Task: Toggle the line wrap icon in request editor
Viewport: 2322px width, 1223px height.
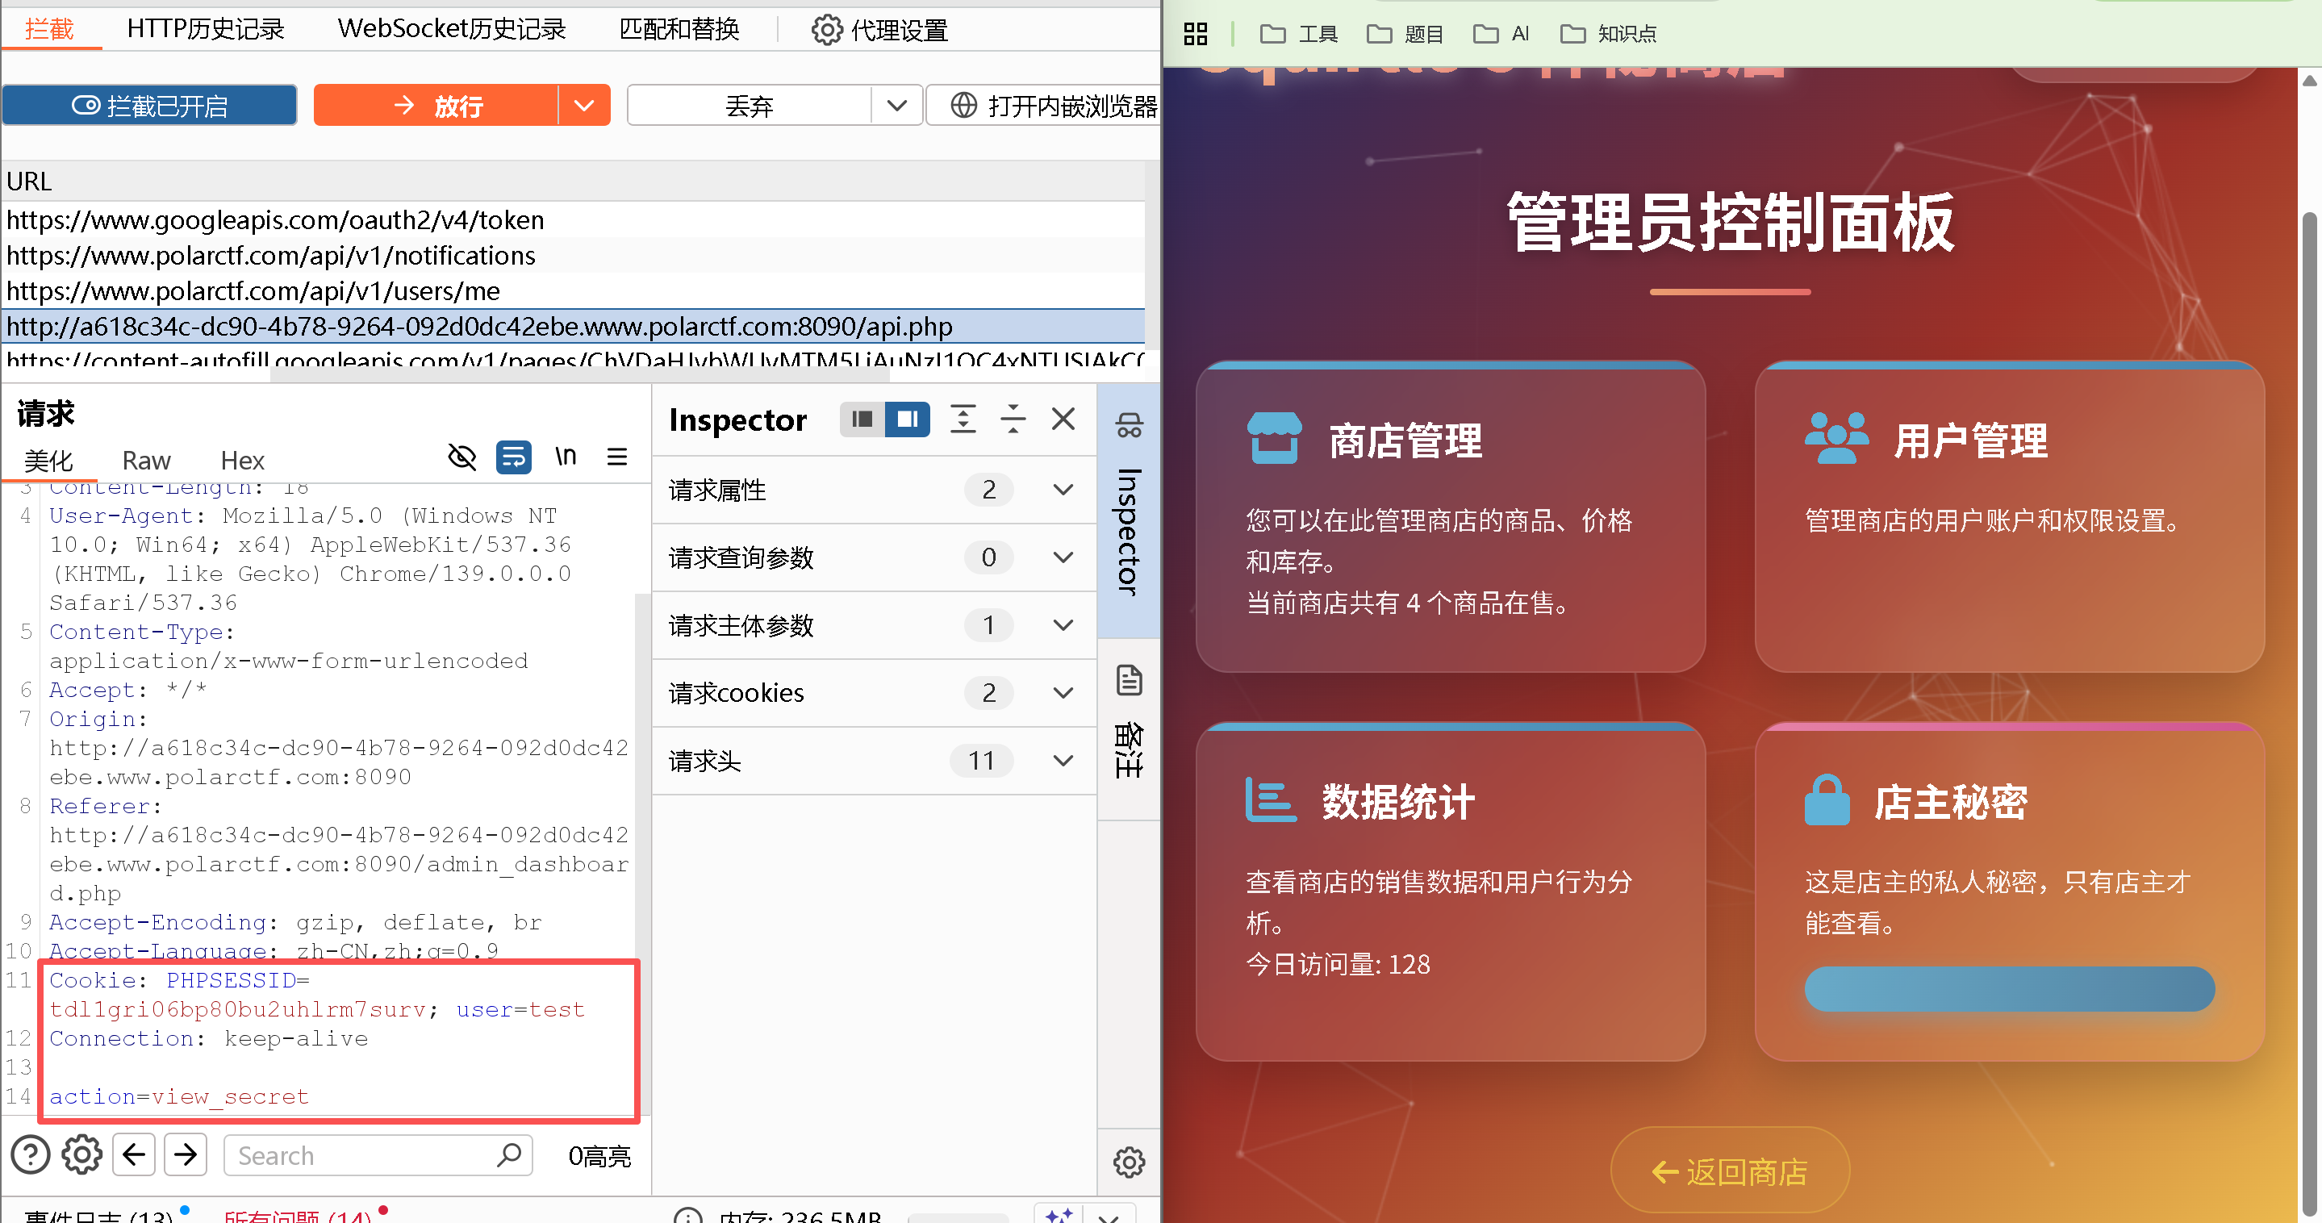Action: 513,457
